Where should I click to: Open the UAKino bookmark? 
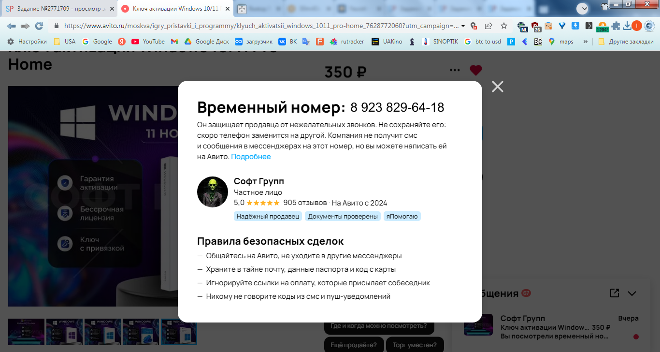tap(387, 42)
